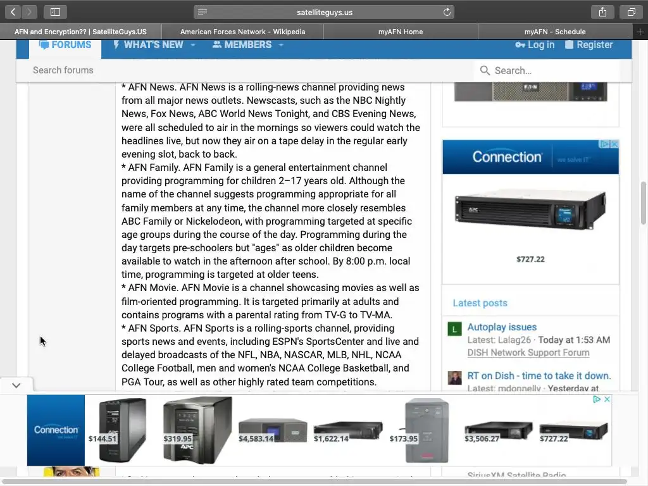Collapse the bottom ad with chevron
648x486 pixels.
(16, 385)
